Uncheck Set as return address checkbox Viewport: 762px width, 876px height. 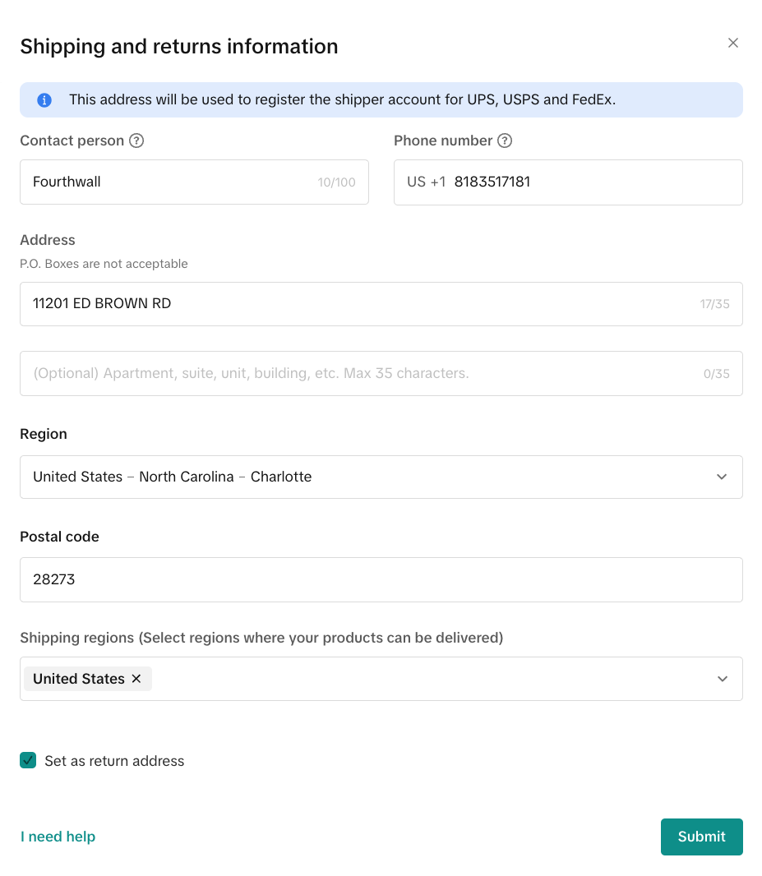(x=28, y=760)
